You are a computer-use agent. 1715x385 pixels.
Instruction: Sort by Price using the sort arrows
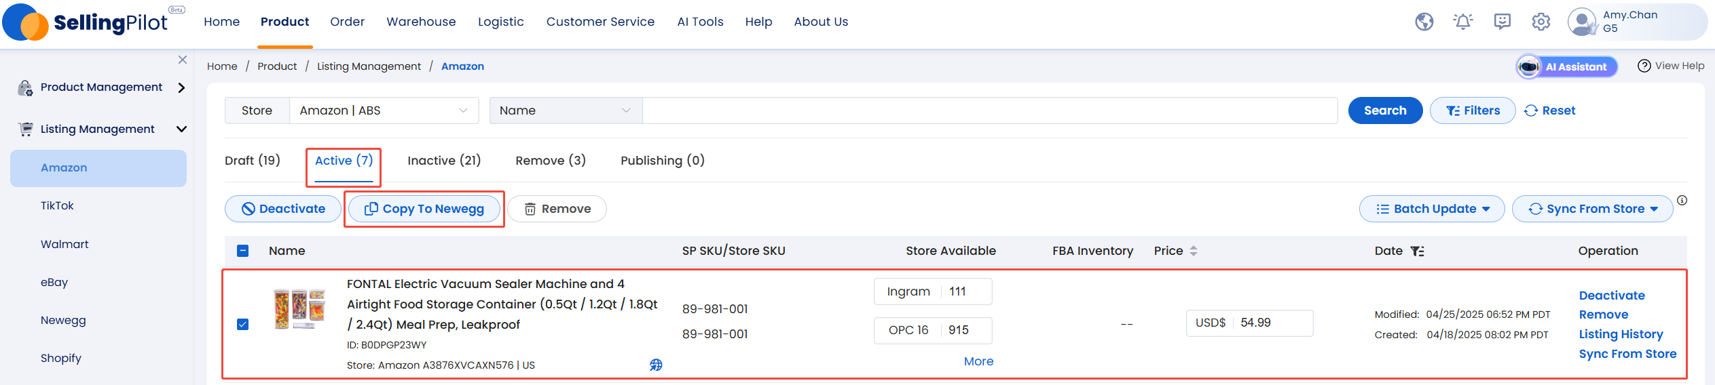click(1194, 251)
